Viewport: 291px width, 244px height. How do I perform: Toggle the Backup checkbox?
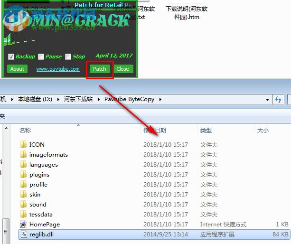(11, 56)
